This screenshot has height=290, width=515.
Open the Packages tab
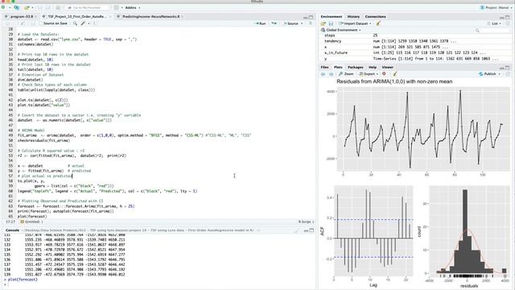tap(356, 67)
